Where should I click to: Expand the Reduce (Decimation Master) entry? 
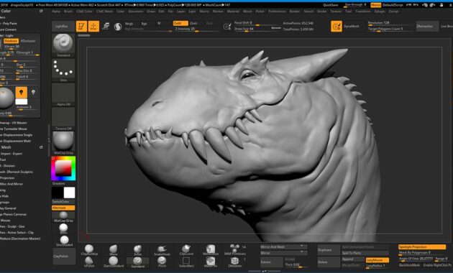tap(20, 239)
